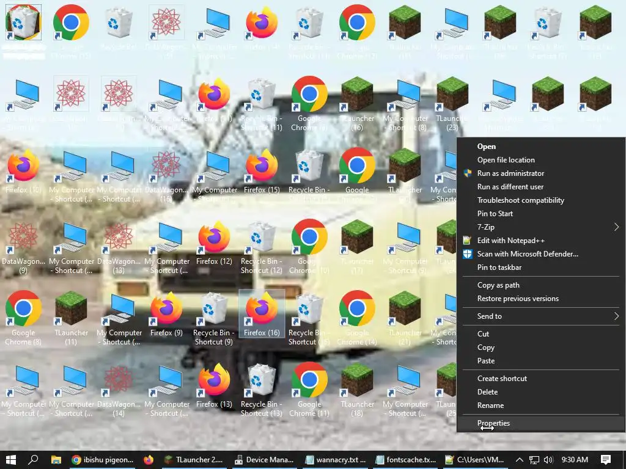Select Copy as path

(x=541, y=285)
